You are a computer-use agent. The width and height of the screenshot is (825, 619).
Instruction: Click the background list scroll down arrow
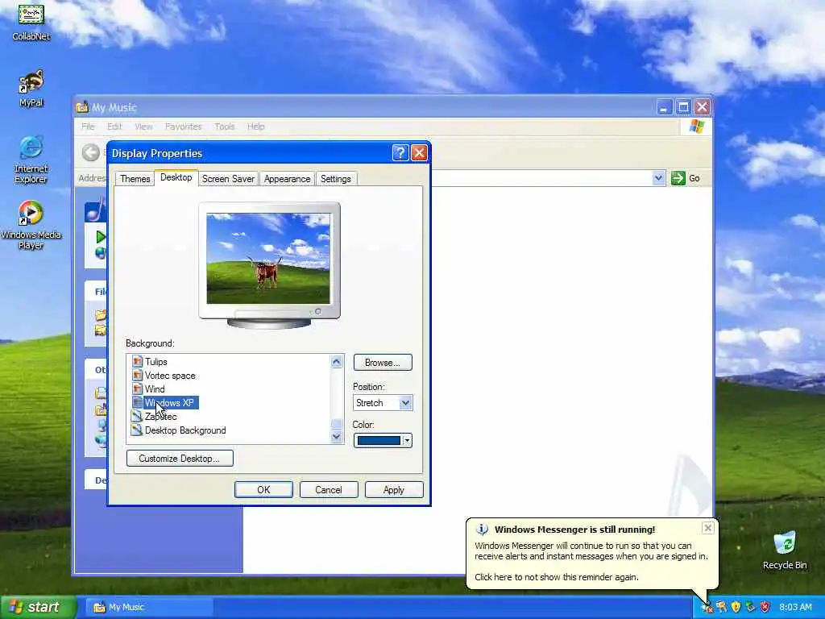coord(336,436)
